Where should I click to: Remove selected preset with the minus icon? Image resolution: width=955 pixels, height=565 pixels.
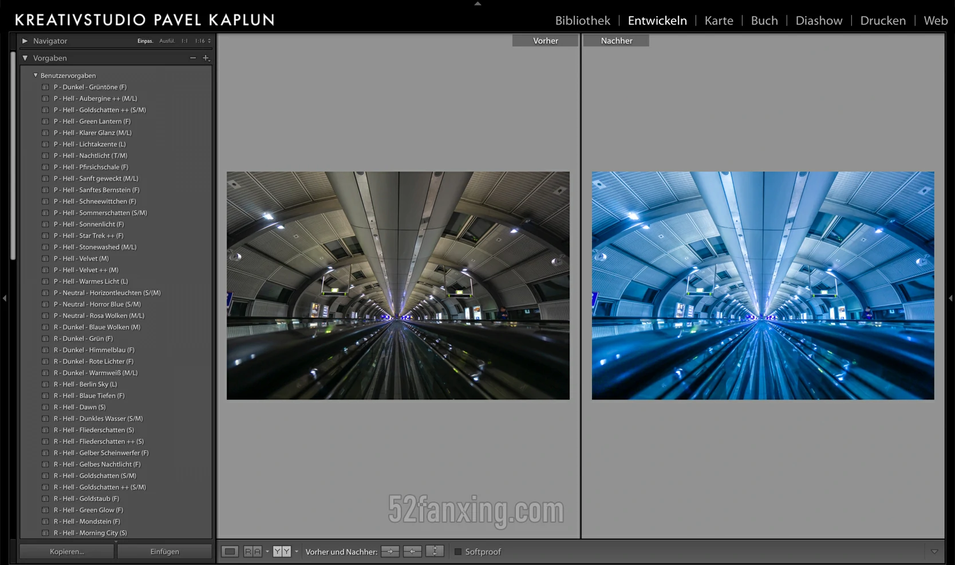pyautogui.click(x=193, y=58)
